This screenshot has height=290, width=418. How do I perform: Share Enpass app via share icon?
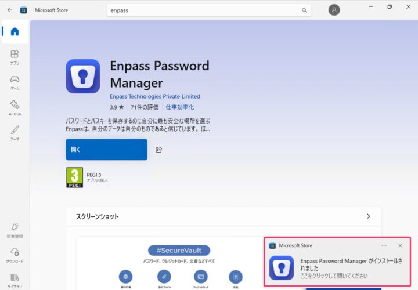159,150
